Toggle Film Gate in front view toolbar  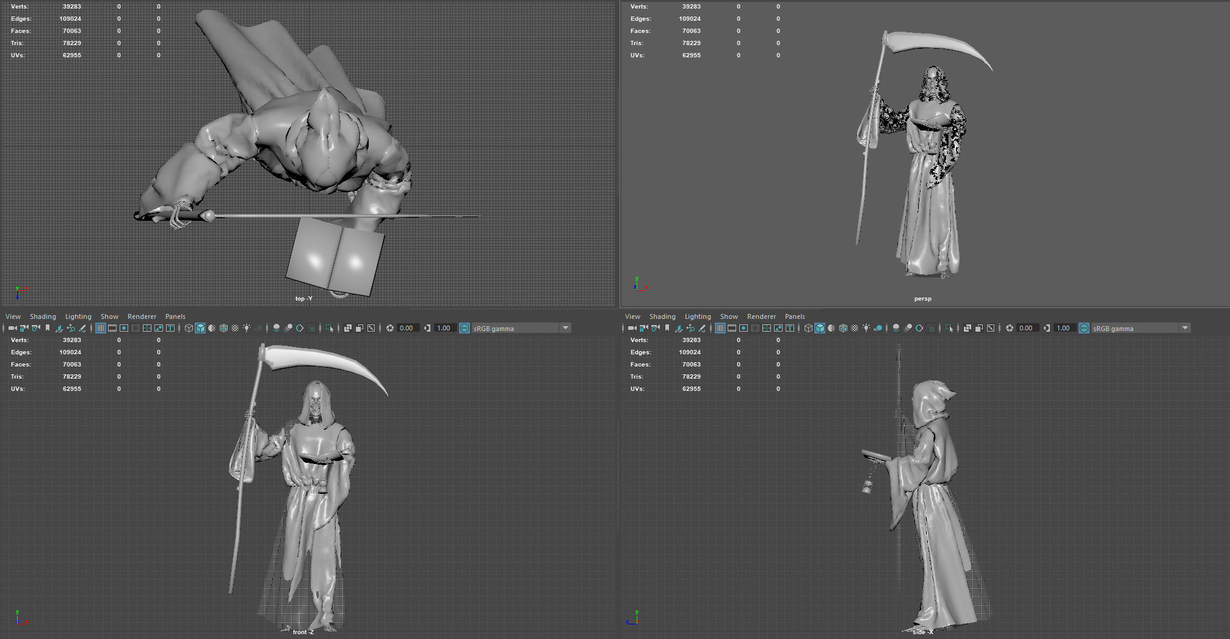coord(112,328)
